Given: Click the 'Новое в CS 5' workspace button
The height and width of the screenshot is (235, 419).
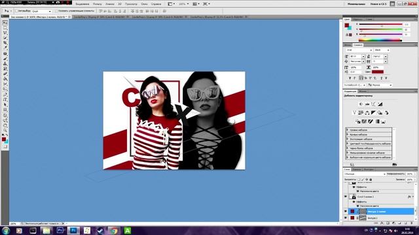Looking at the screenshot, I should click(x=378, y=4).
